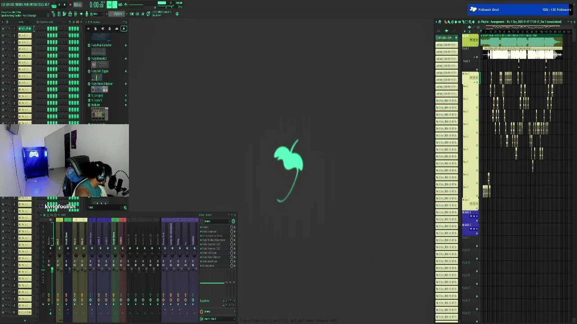Open the starred favorites tab in Browser
Screen dimensions: 577x324
click(124, 28)
